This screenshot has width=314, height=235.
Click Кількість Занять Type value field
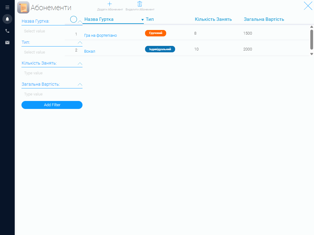coord(52,73)
